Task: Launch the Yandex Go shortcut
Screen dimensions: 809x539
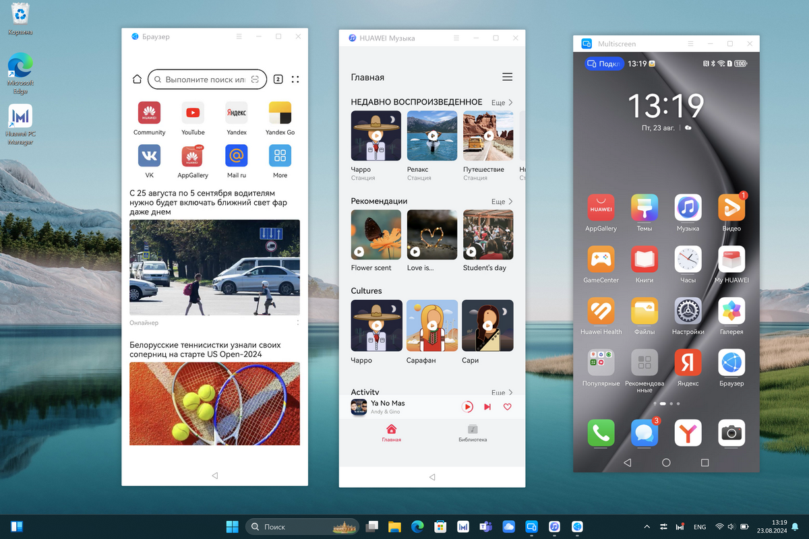Action: [x=280, y=112]
